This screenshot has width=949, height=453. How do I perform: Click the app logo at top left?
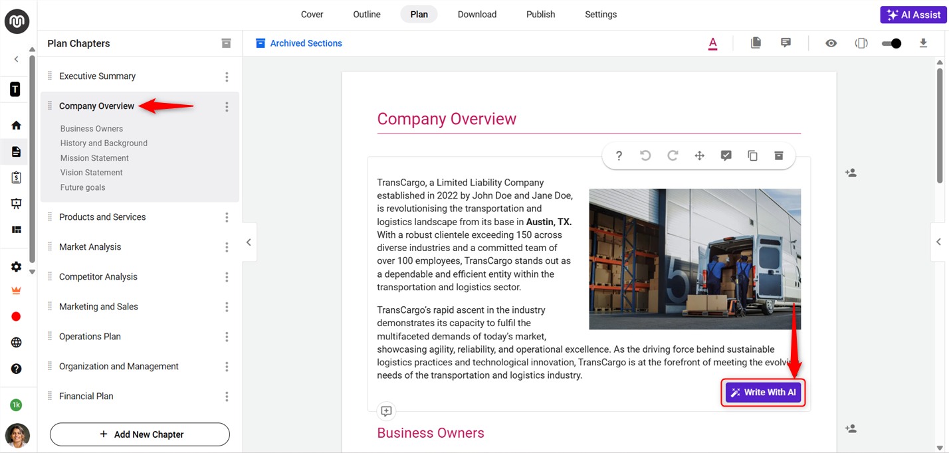coord(17,22)
